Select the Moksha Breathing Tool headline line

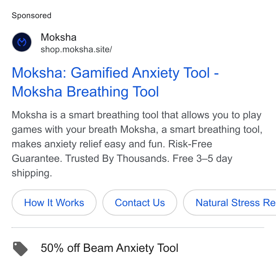click(85, 92)
